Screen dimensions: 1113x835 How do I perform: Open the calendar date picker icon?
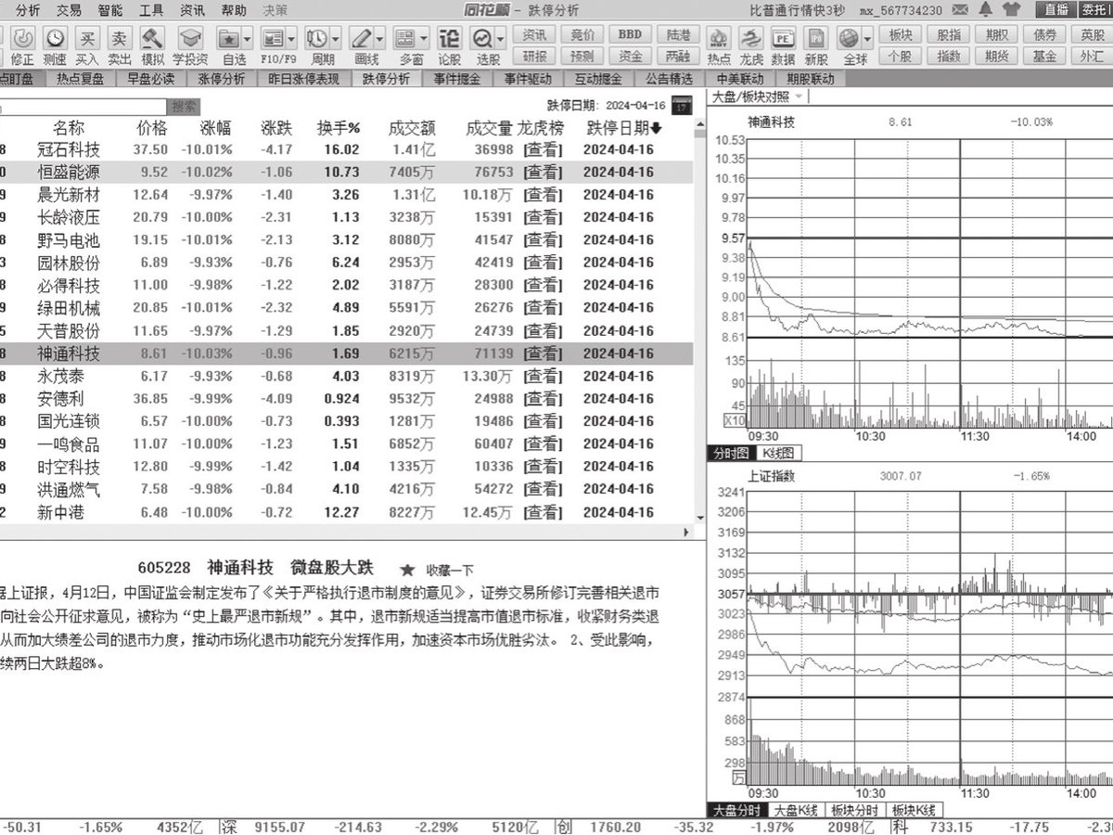pyautogui.click(x=682, y=106)
